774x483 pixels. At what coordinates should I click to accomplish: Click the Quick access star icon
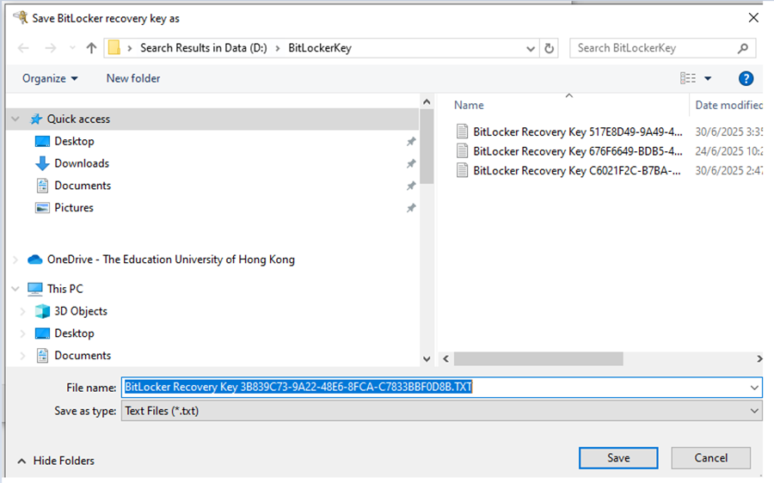click(x=36, y=119)
